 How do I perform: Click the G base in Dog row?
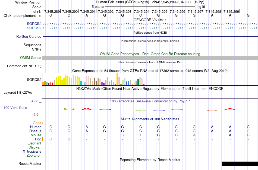click(51, 139)
